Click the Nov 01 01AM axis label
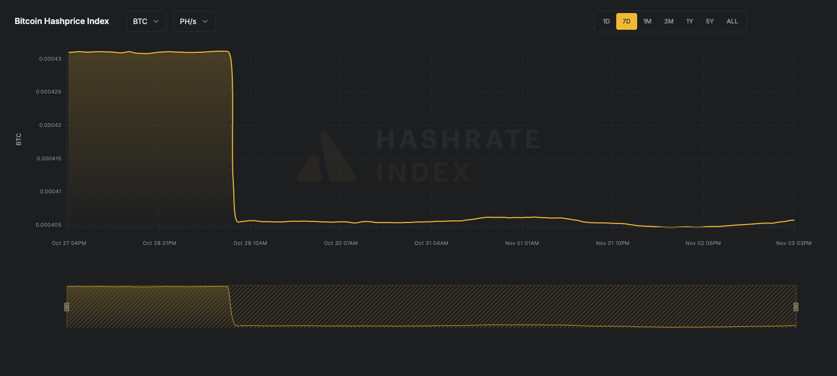The height and width of the screenshot is (376, 837). (x=522, y=243)
